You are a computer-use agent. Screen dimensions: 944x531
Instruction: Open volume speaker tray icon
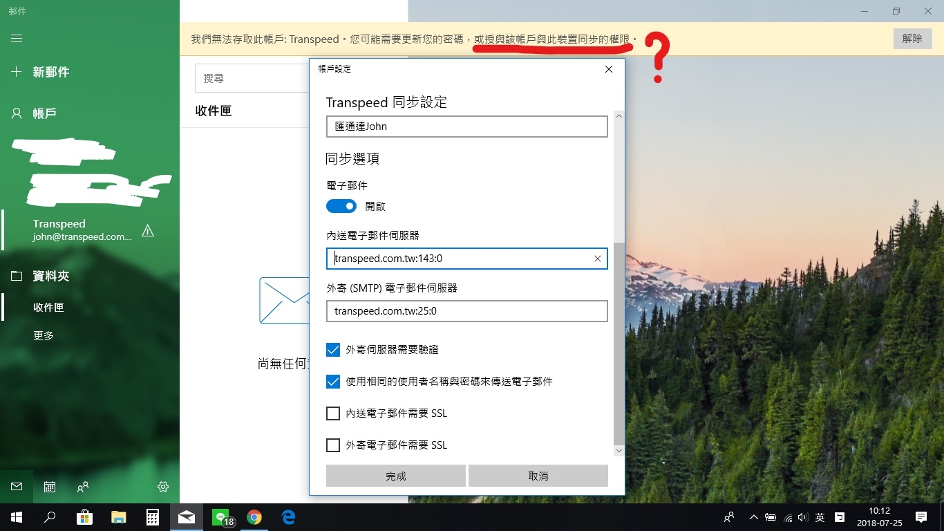[802, 517]
